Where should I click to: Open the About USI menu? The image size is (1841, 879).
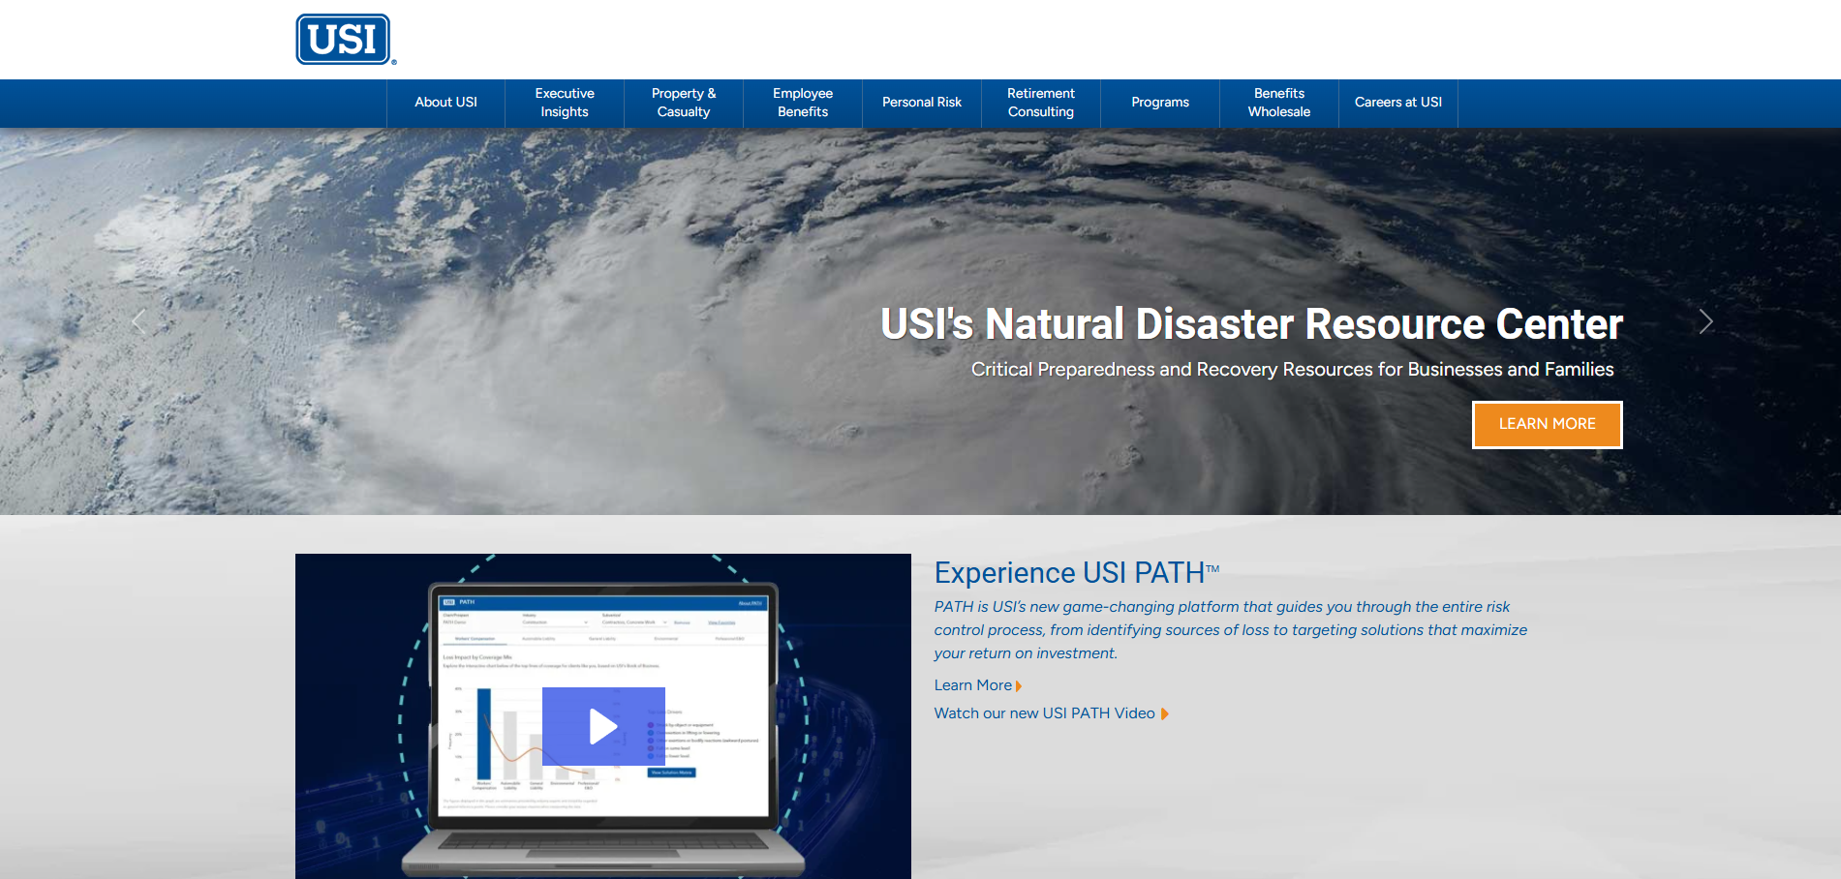click(445, 103)
